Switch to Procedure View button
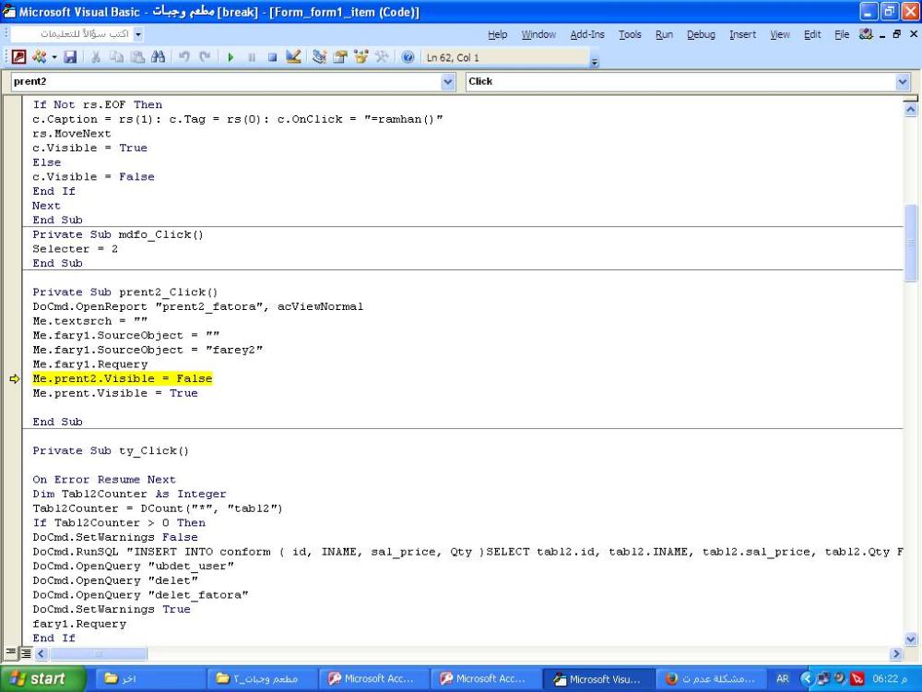Image resolution: width=922 pixels, height=692 pixels. click(x=10, y=652)
